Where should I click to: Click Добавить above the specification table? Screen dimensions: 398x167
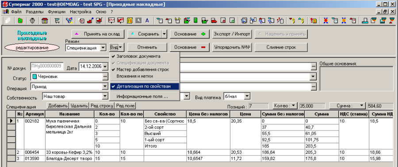click(x=58, y=105)
